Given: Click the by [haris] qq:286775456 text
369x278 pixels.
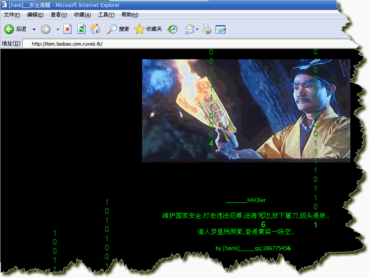Looking at the screenshot, I should click(253, 248).
